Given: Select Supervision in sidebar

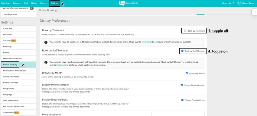Looking at the screenshot, I should [x=18, y=113].
